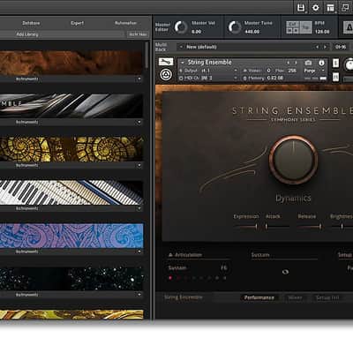Switch to the Automation tab
Screen dimensions: 353x353
(x=125, y=23)
